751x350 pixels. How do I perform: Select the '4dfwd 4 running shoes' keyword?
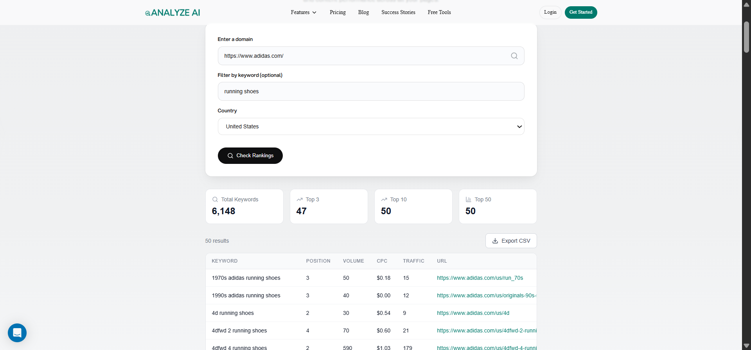tap(239, 347)
